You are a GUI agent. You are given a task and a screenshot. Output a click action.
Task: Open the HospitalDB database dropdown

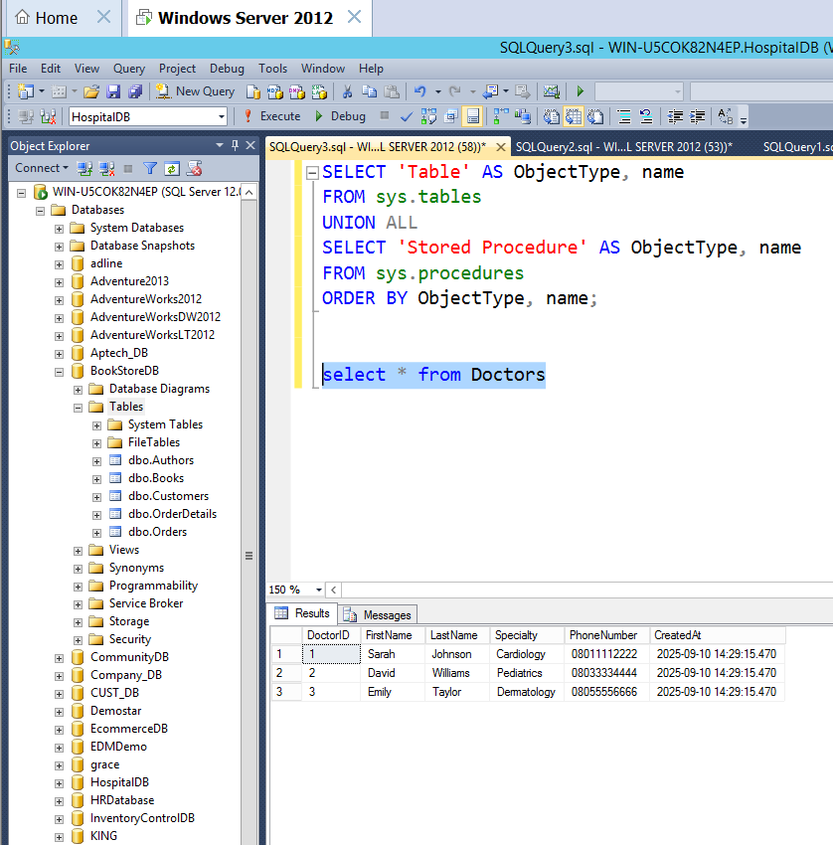tap(221, 116)
